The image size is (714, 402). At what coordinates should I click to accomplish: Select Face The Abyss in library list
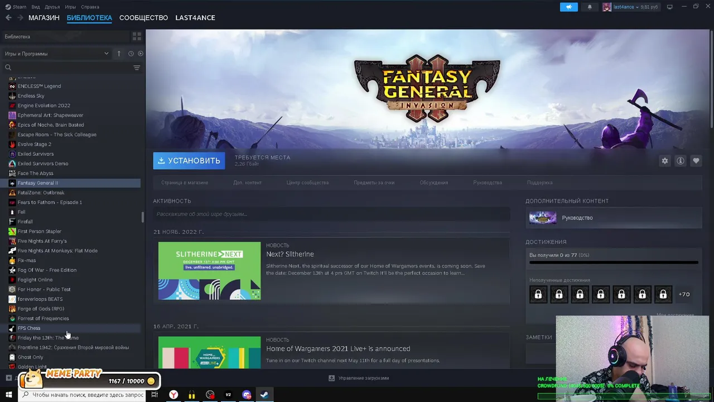coord(35,173)
